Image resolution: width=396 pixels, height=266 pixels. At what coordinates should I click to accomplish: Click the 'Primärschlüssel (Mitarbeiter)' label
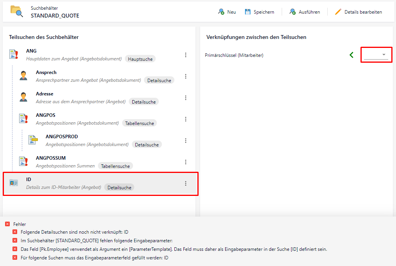click(234, 55)
